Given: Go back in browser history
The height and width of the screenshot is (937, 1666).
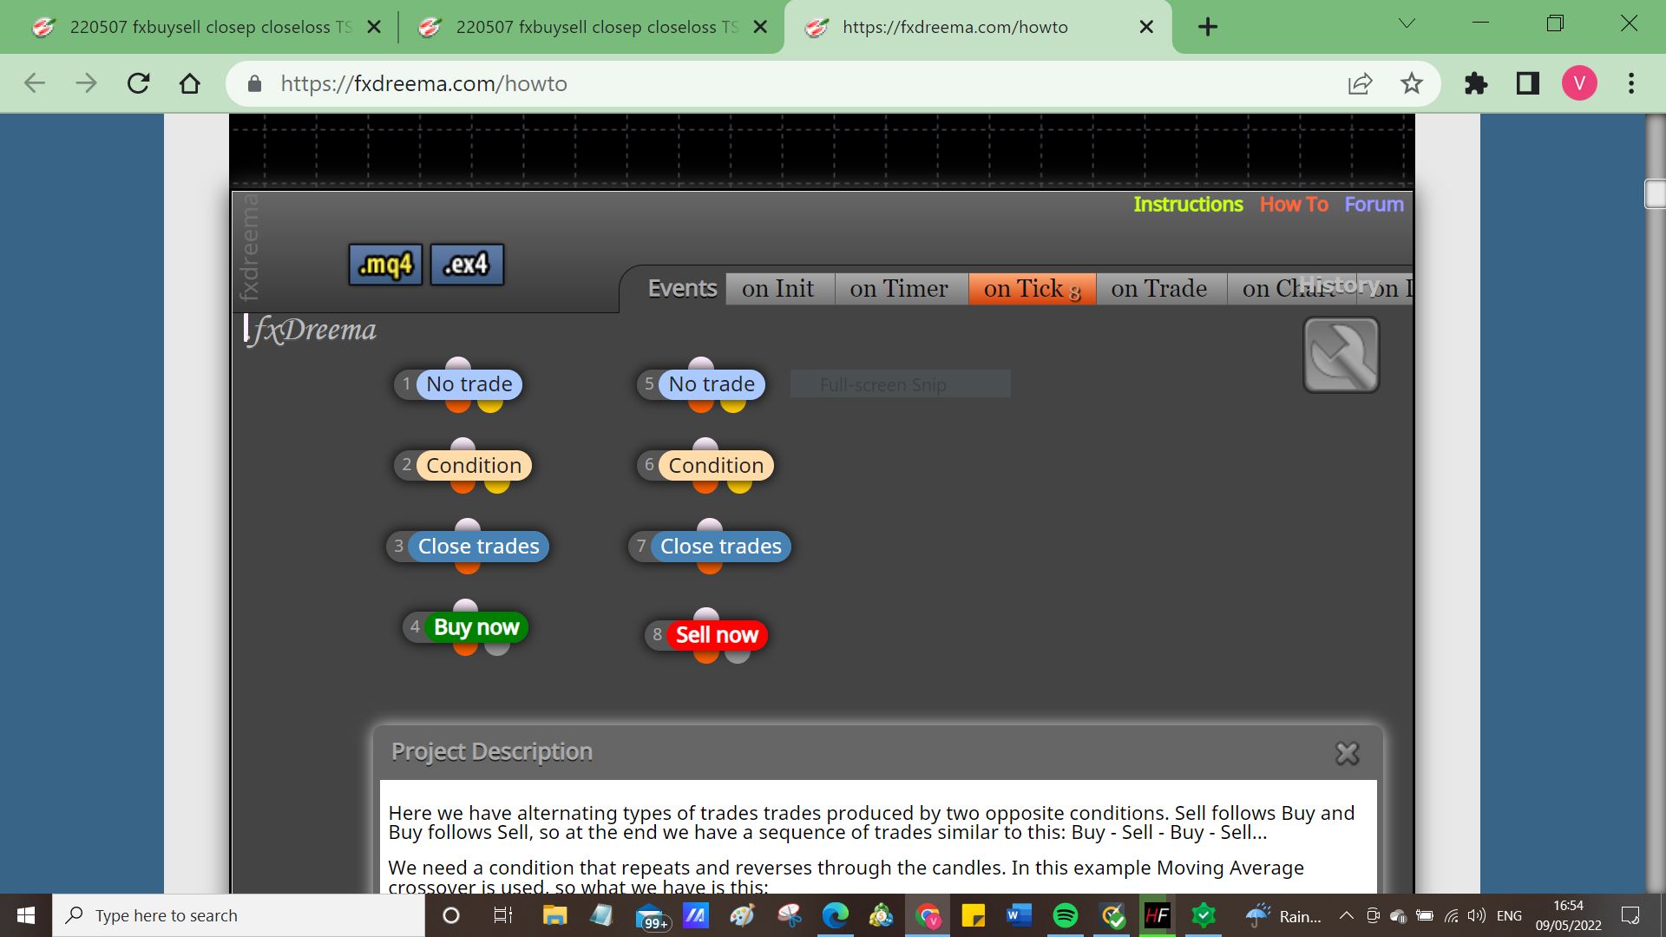Looking at the screenshot, I should point(35,83).
